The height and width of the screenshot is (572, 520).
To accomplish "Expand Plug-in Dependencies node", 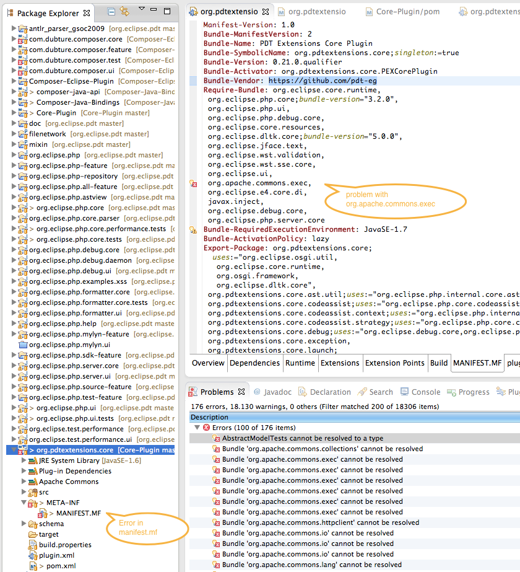I will point(24,471).
